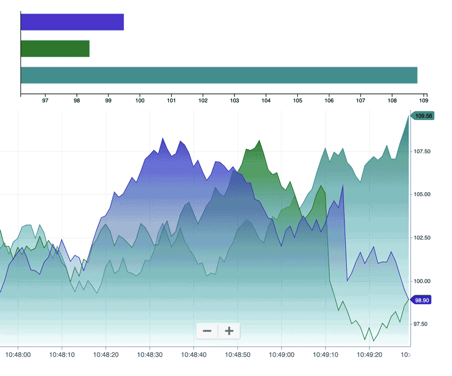Pick the 10:48:50 time axis label
452x376 pixels.
tap(237, 355)
